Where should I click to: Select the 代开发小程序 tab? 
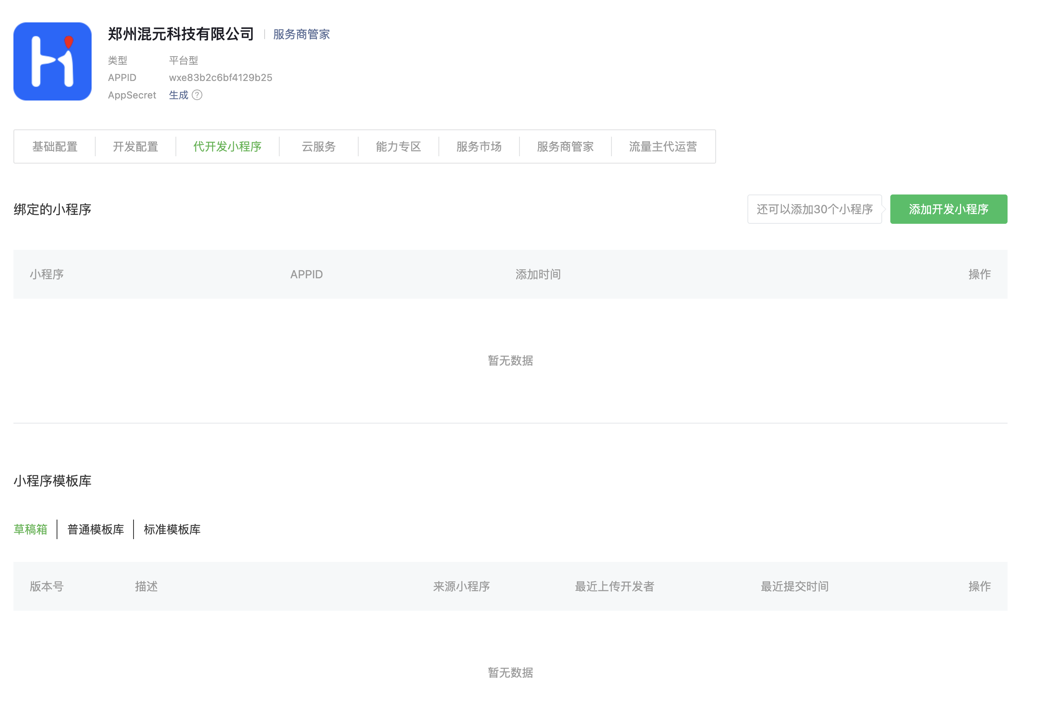click(x=227, y=146)
